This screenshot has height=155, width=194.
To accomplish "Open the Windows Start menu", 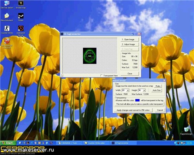I will click(x=8, y=143).
